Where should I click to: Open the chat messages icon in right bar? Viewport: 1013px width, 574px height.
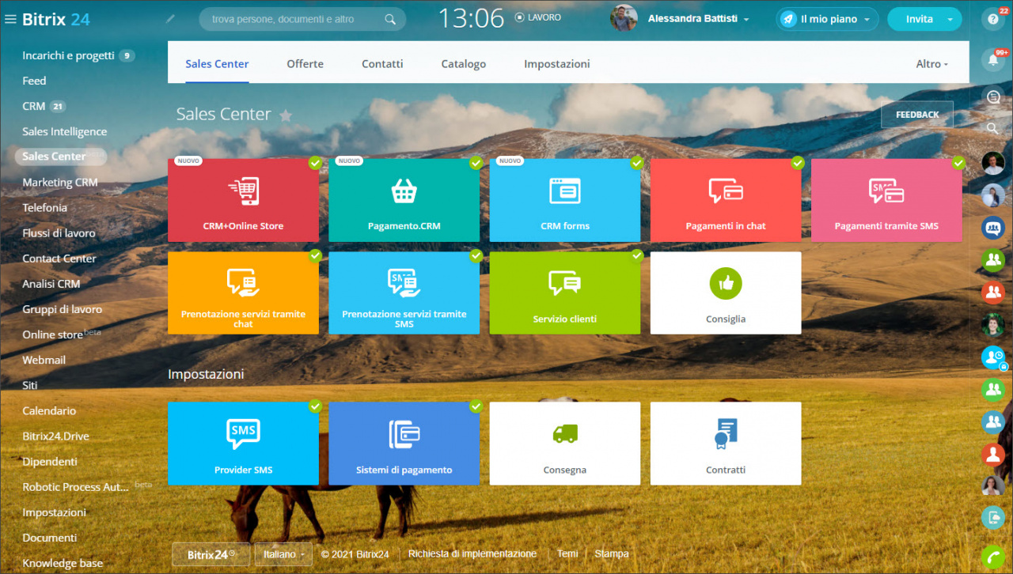point(993,96)
